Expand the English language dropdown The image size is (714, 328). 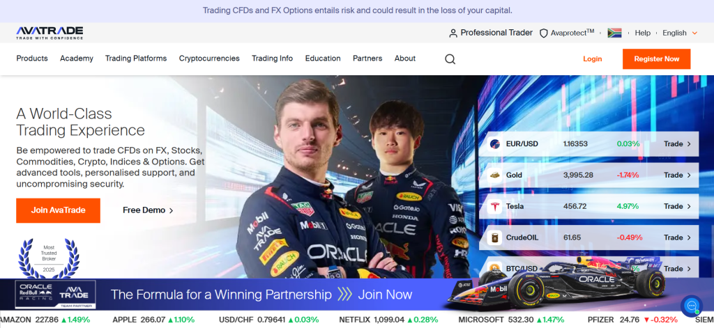[x=680, y=33]
